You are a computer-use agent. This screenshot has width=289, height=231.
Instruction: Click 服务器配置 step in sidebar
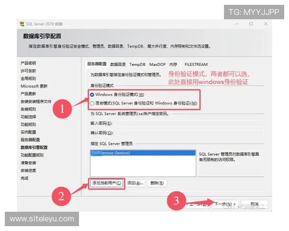coord(30,140)
